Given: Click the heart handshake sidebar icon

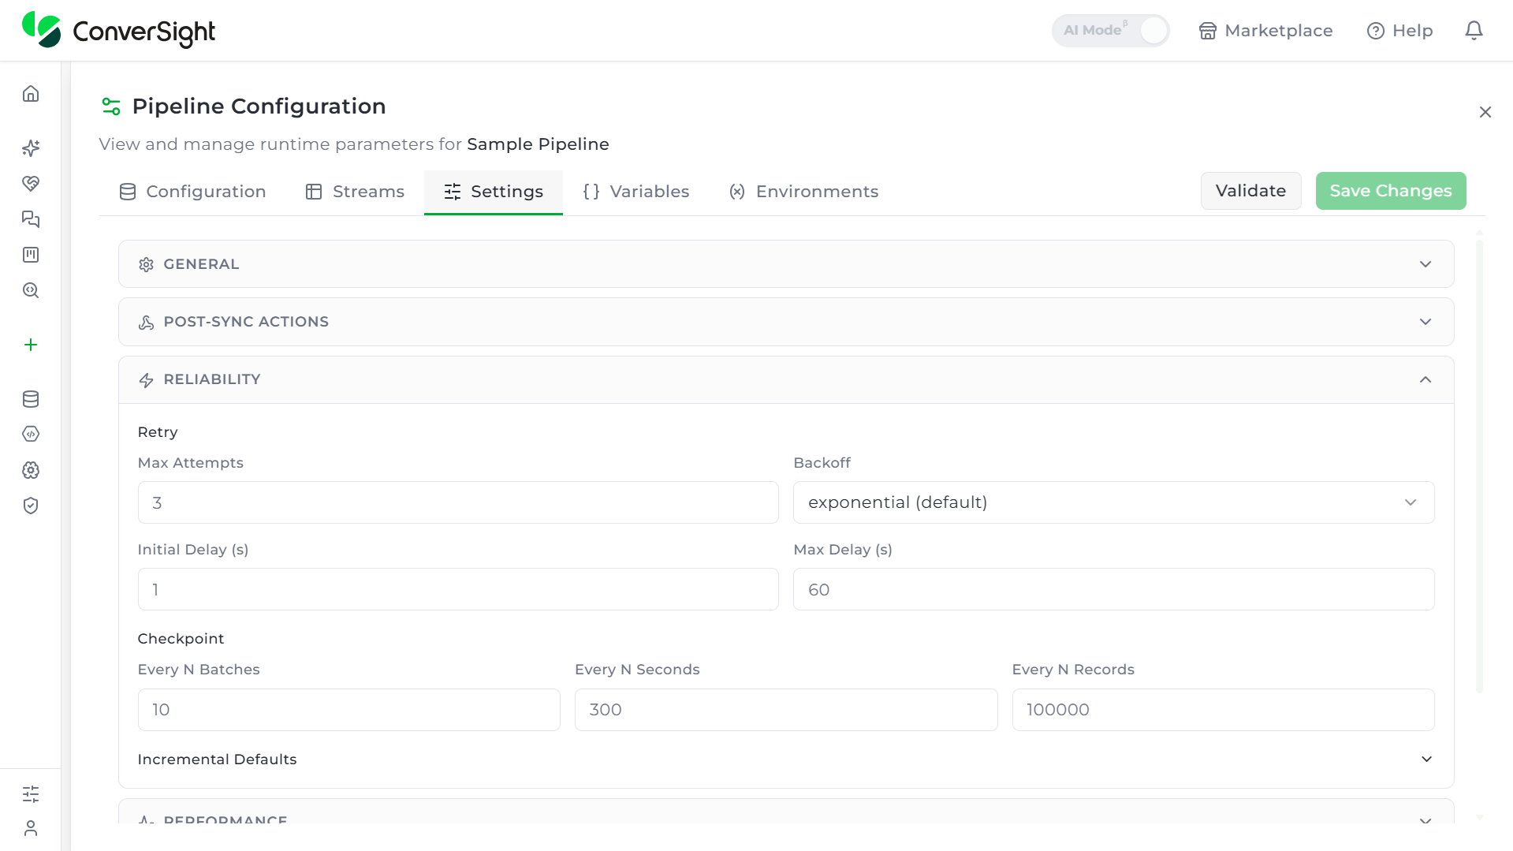Looking at the screenshot, I should (31, 184).
